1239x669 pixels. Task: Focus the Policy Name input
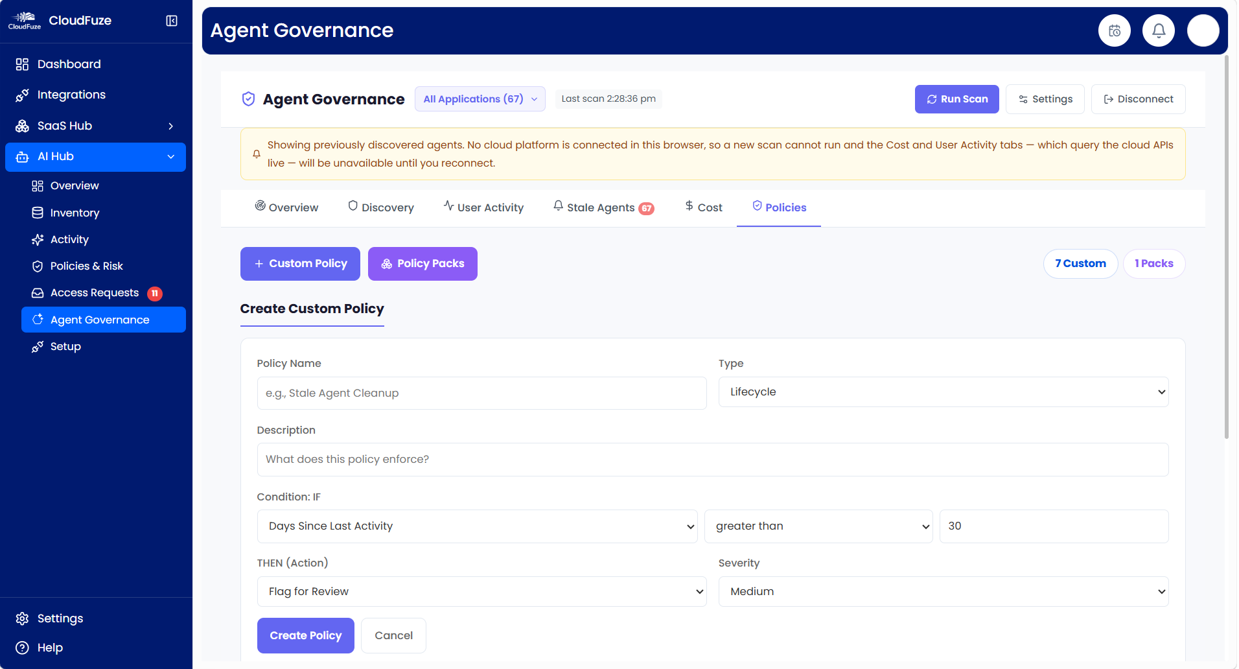481,393
